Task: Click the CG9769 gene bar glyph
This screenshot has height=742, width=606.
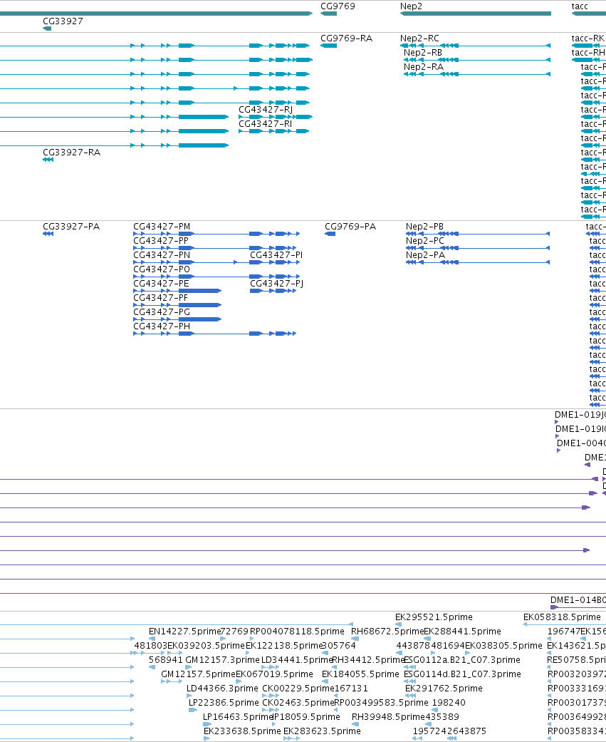Action: pyautogui.click(x=328, y=14)
